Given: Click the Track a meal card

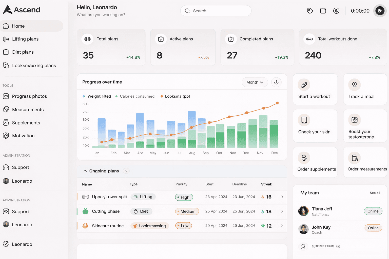Looking at the screenshot, I should click(365, 89).
